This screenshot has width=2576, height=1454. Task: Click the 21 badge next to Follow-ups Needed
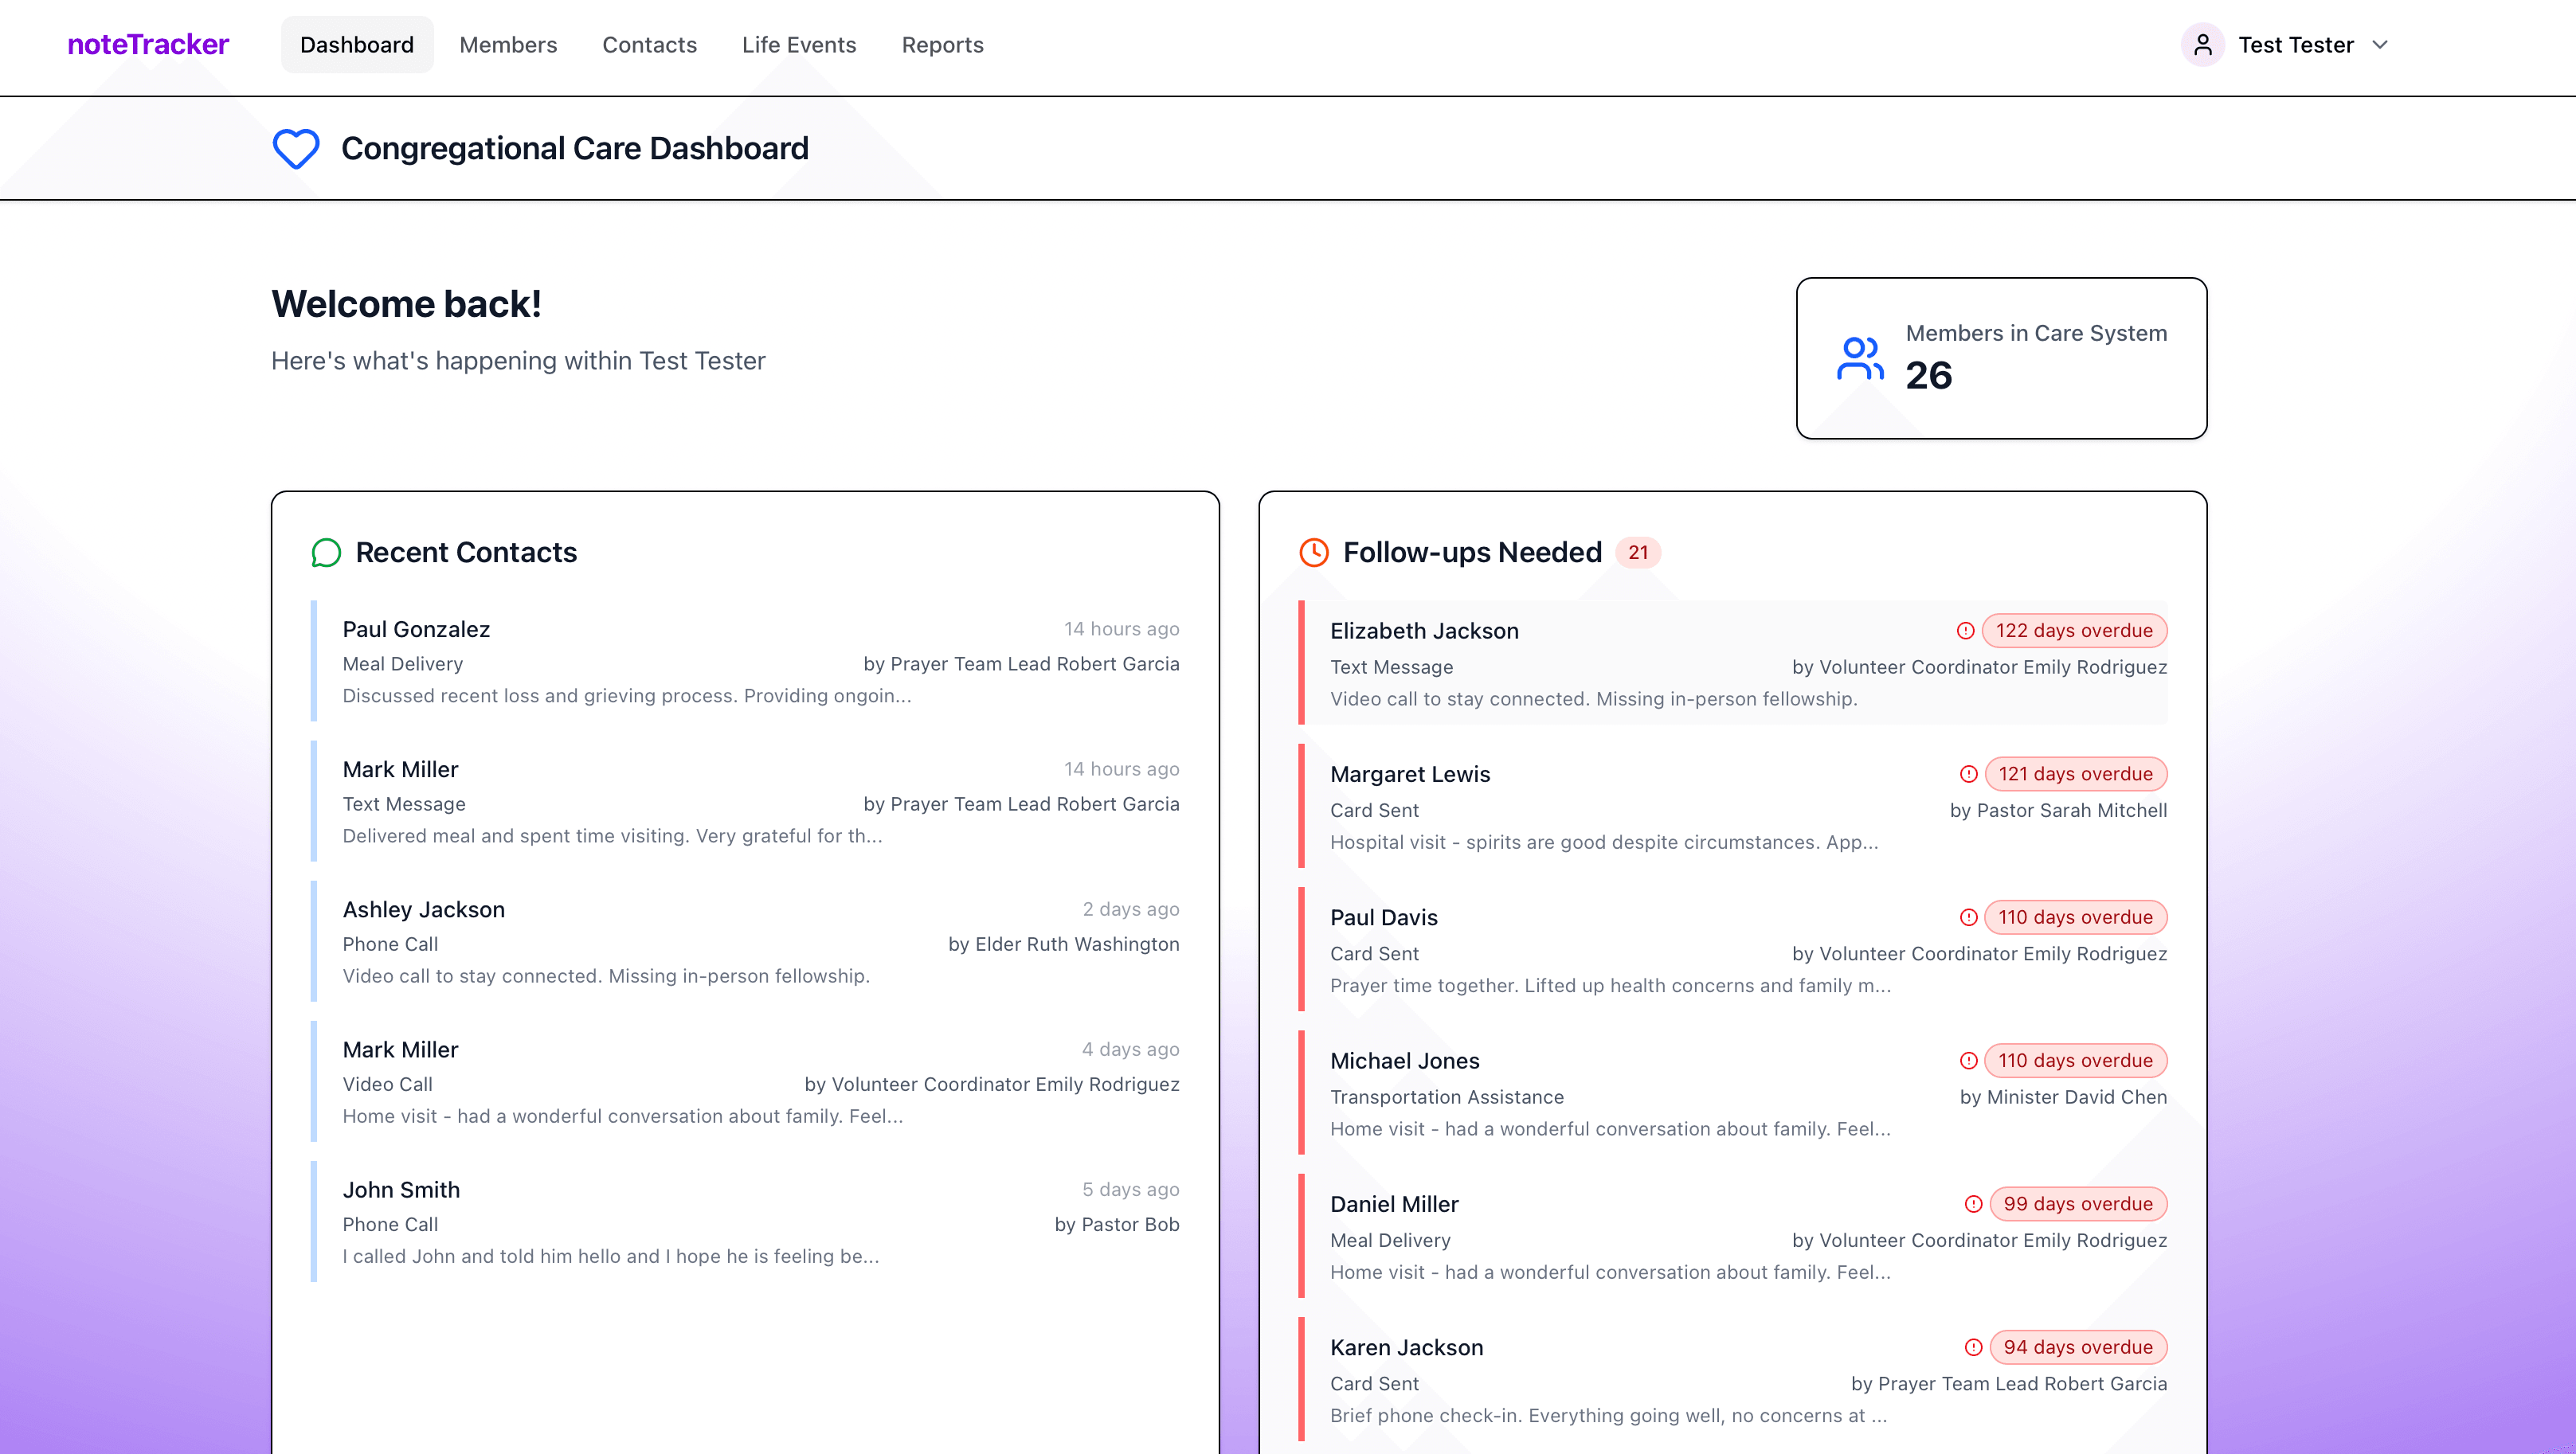[1638, 552]
